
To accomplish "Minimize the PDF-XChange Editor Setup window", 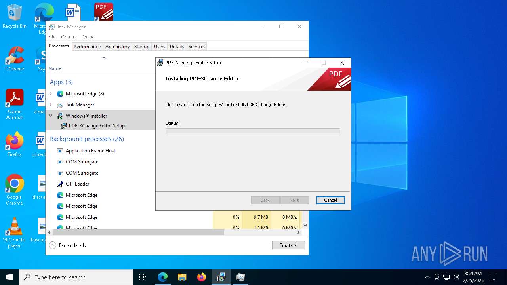I will tap(306, 63).
